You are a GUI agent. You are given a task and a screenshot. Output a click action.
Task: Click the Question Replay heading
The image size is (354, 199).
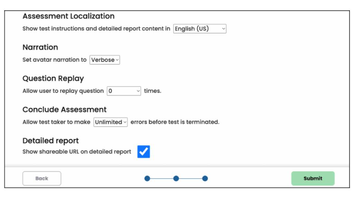[x=53, y=78]
